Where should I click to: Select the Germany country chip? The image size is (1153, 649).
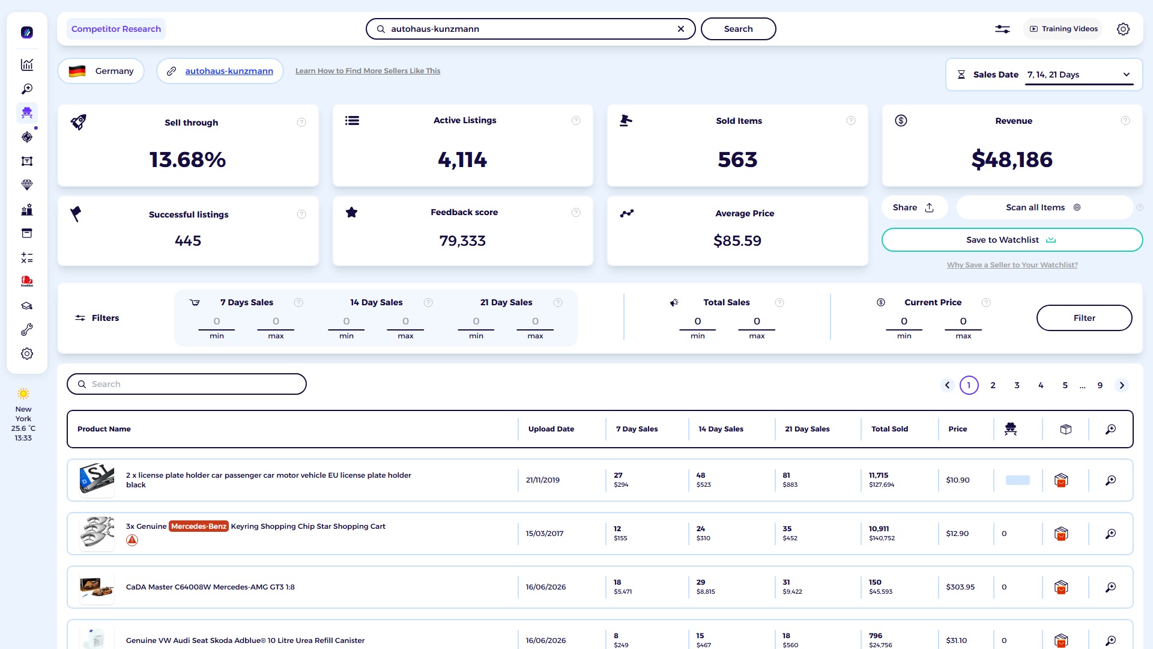(x=101, y=71)
